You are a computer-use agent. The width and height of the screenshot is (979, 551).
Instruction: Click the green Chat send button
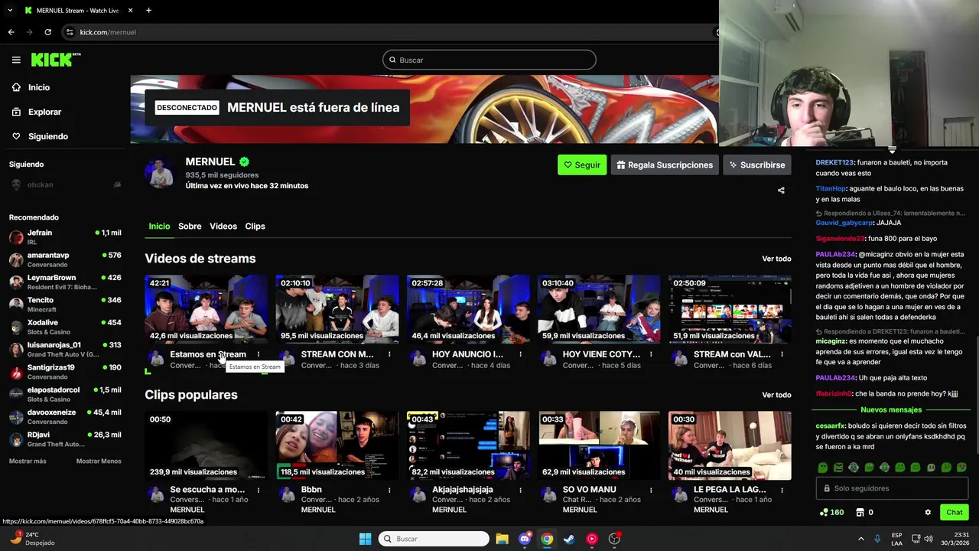pyautogui.click(x=955, y=512)
